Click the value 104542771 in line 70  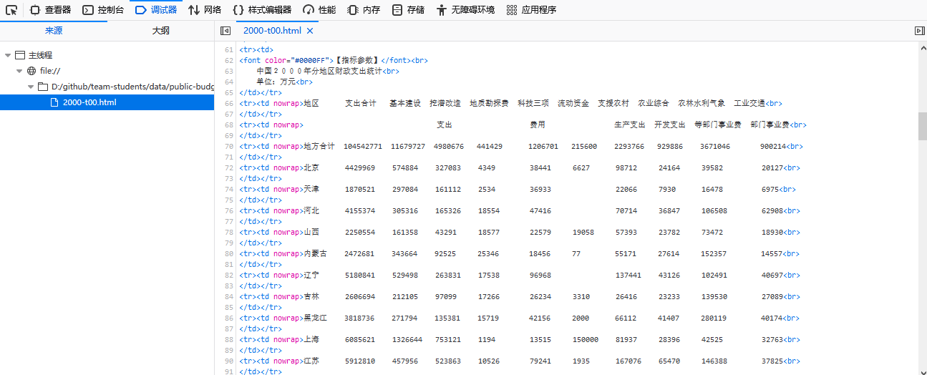[x=363, y=146]
